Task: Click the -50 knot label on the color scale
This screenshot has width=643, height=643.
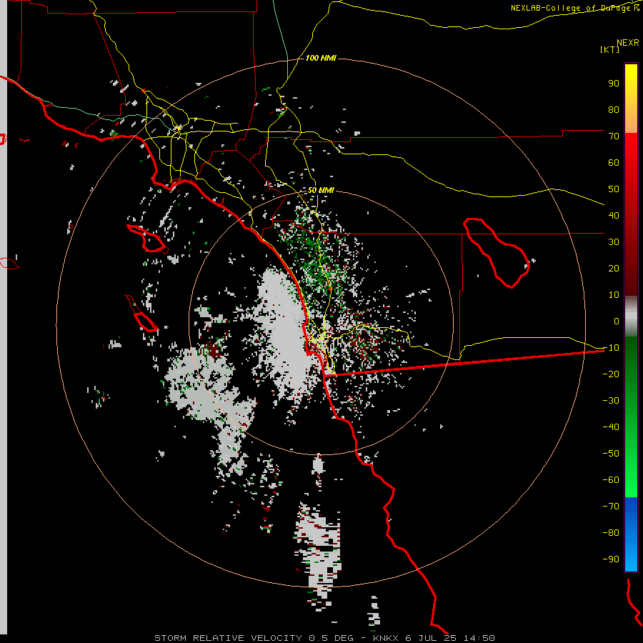Action: [611, 454]
